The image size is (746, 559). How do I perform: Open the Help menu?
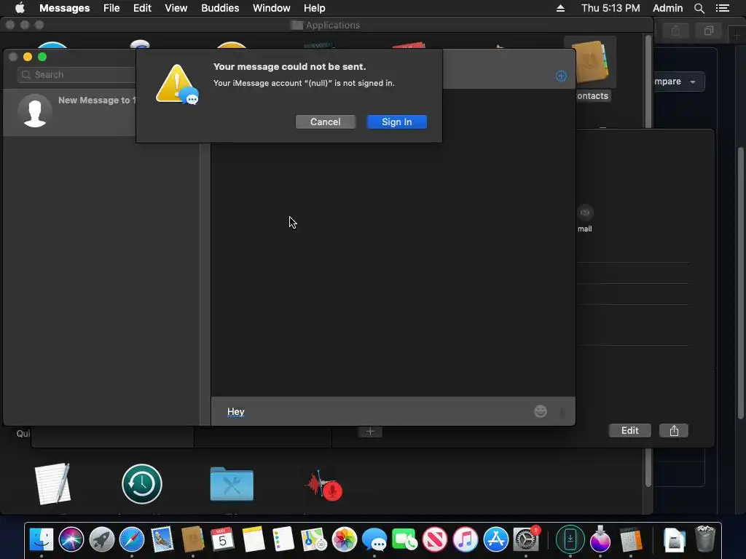pos(315,8)
